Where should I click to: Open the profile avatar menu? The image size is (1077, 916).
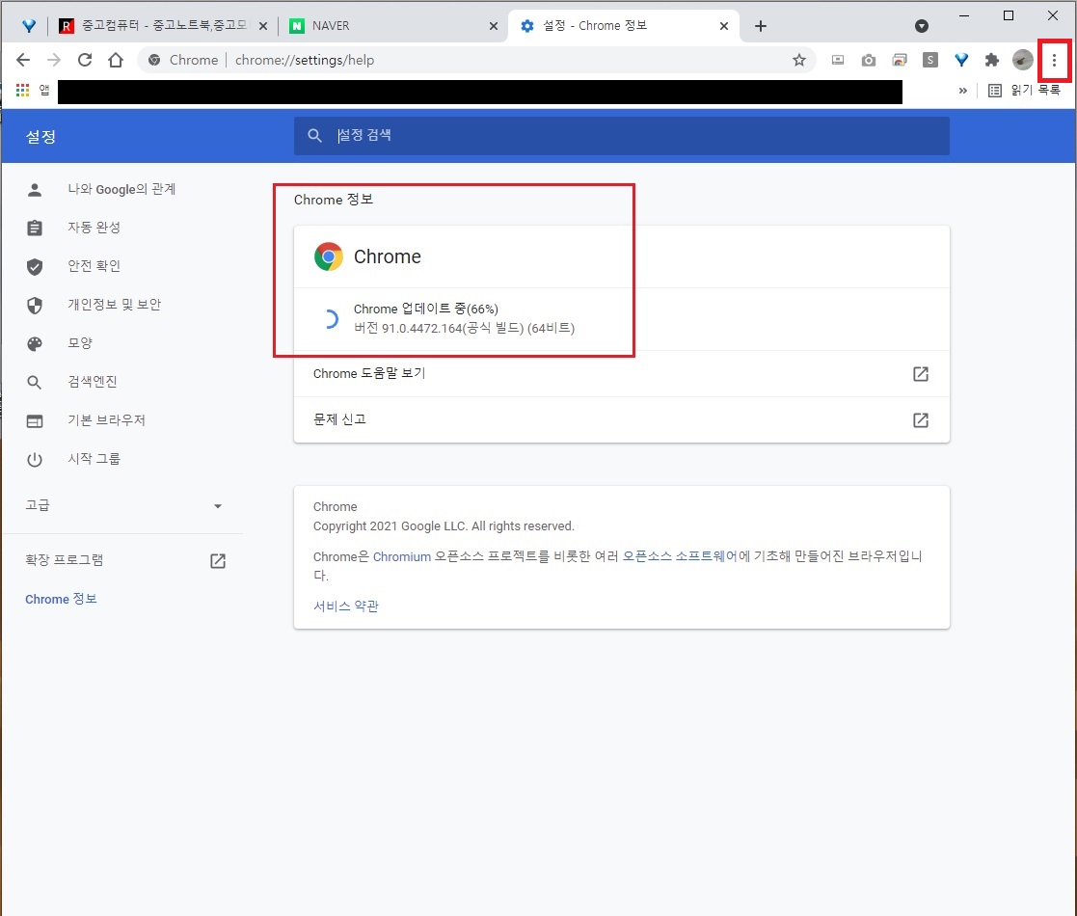pos(1023,60)
